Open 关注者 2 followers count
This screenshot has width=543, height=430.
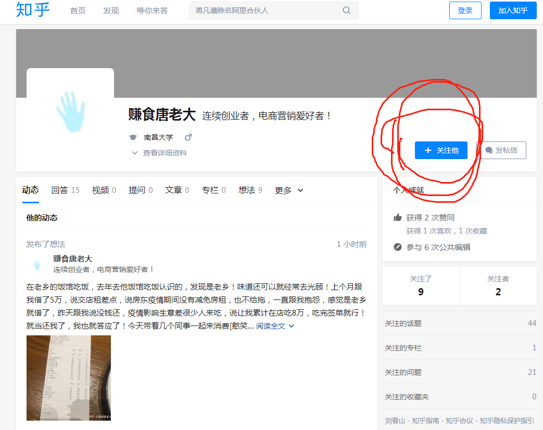[x=498, y=286]
